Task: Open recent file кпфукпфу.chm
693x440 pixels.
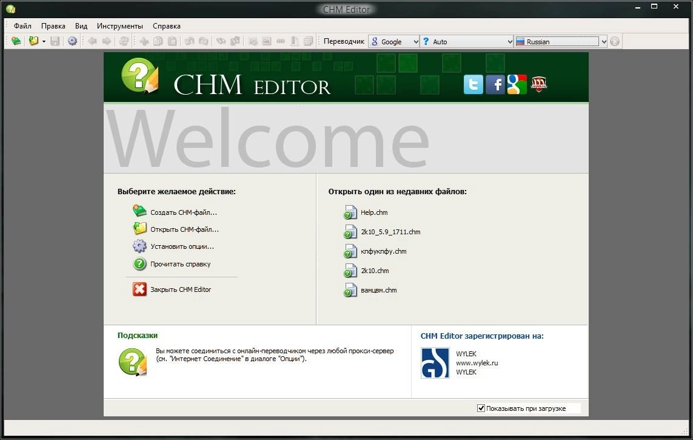Action: coord(383,251)
